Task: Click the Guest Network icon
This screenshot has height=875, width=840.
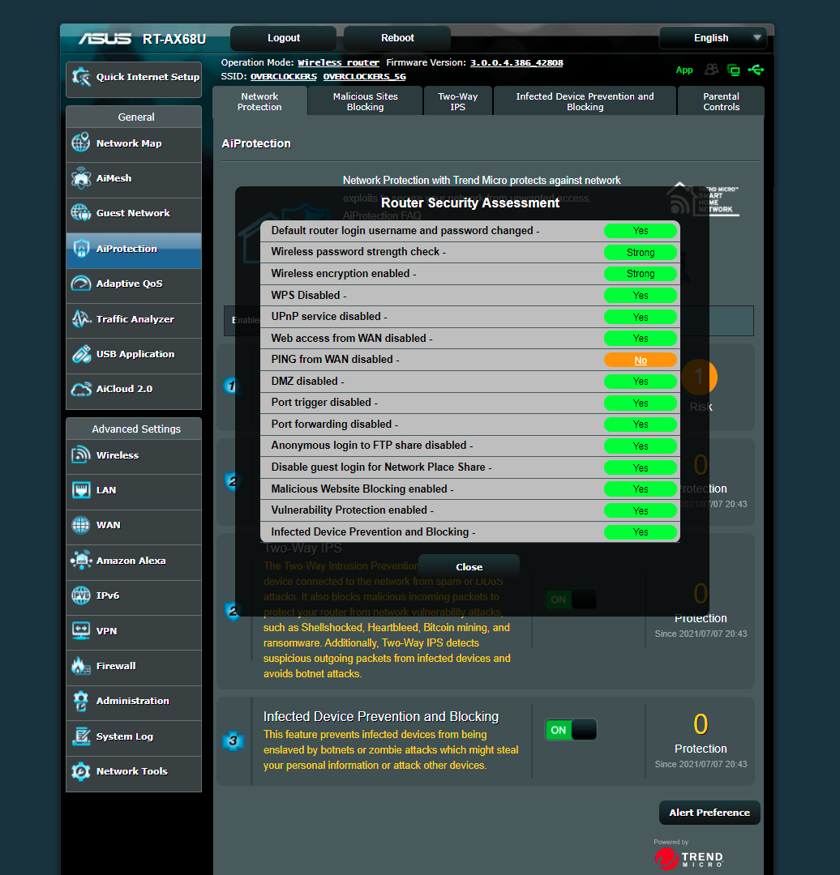Action: pos(81,212)
